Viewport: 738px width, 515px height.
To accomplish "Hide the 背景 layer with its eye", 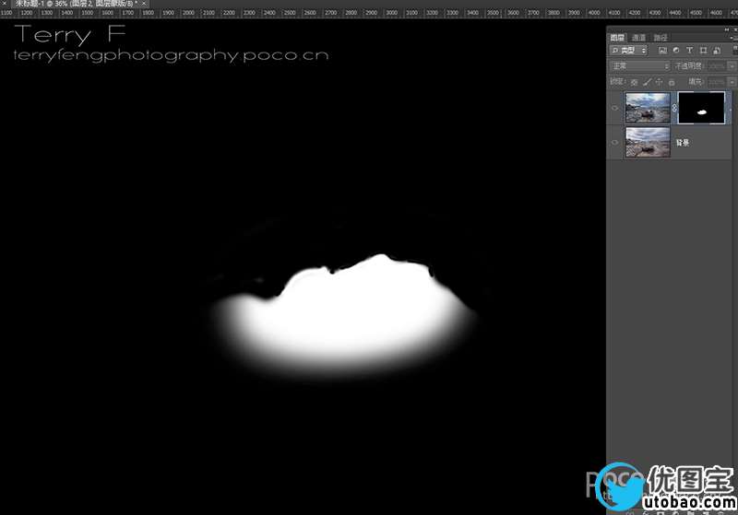I will (614, 143).
